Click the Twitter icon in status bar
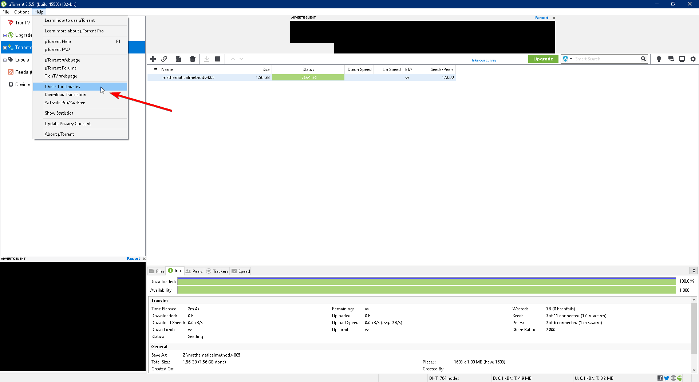699x382 pixels. click(666, 378)
